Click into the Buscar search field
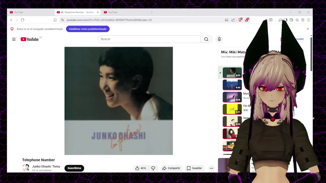The width and height of the screenshot is (326, 183). 149,39
